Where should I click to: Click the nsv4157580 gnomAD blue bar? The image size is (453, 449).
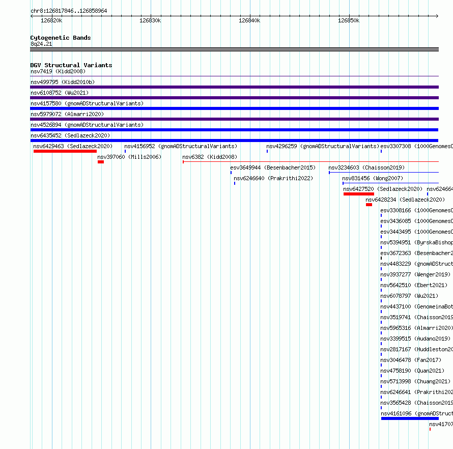[234, 108]
